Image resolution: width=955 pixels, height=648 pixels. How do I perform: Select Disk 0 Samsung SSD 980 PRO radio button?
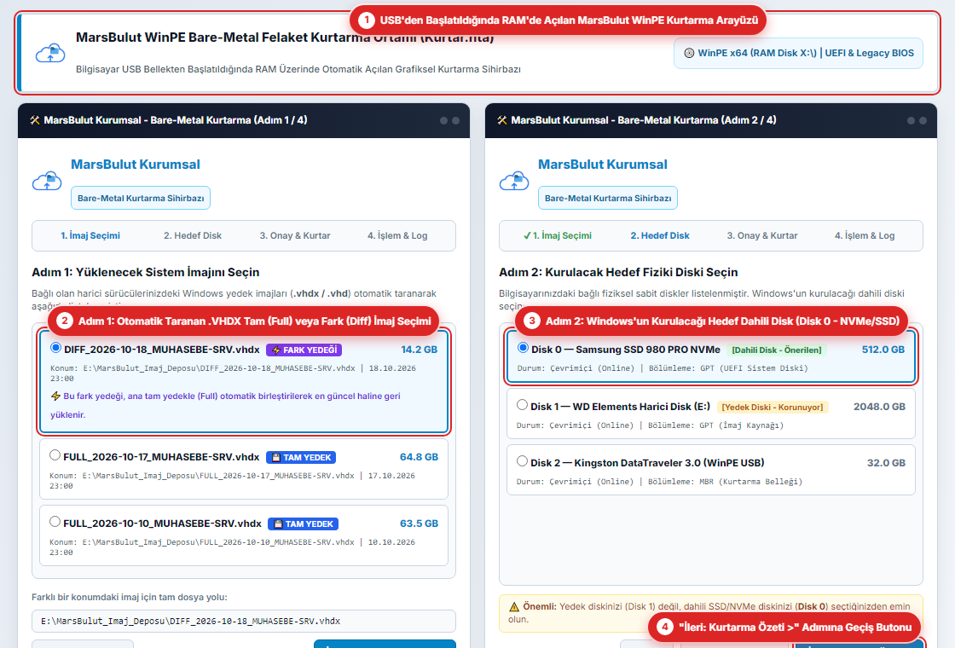point(523,348)
